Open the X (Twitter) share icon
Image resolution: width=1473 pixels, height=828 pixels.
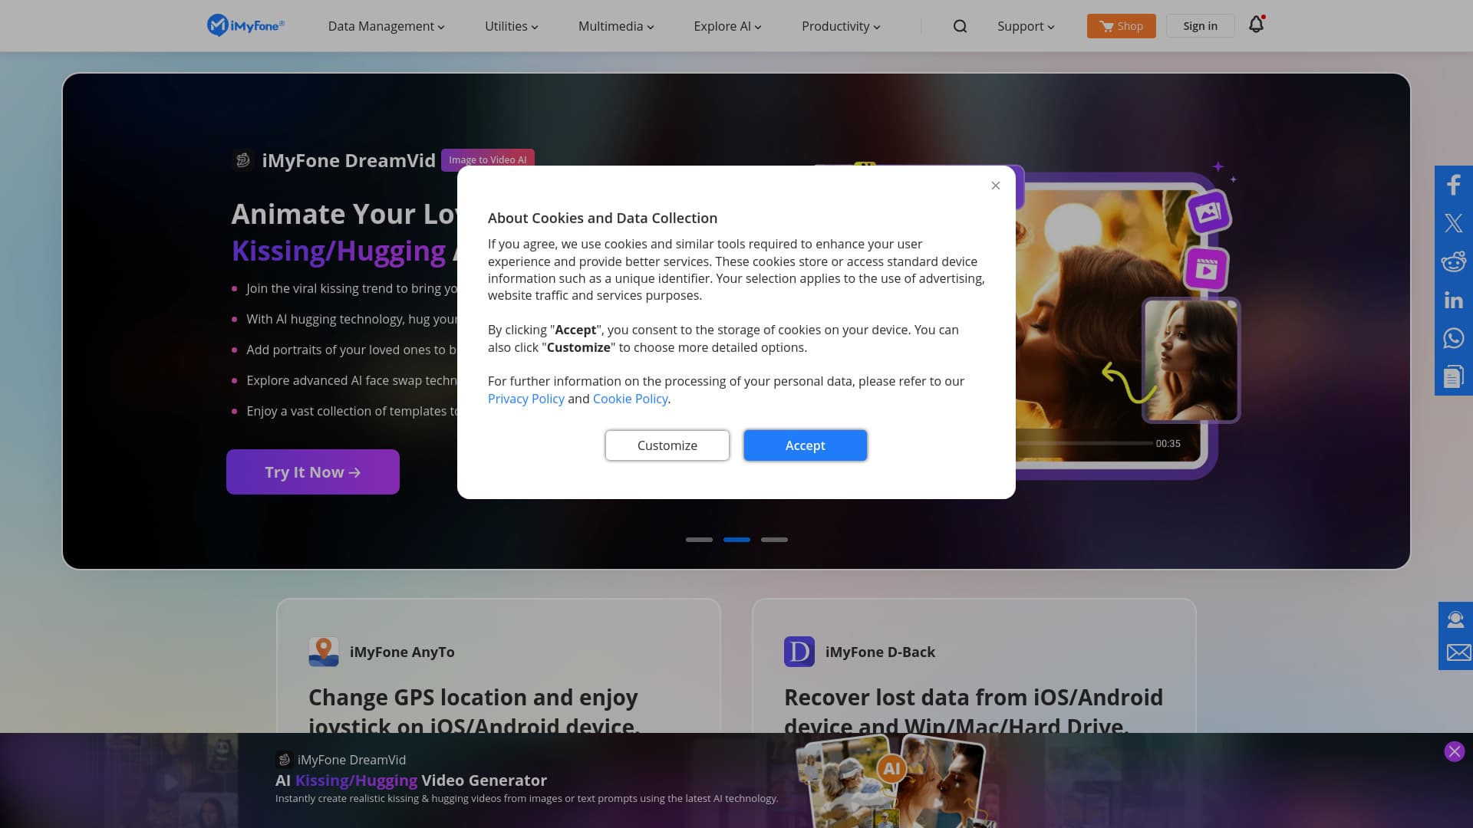click(x=1453, y=222)
